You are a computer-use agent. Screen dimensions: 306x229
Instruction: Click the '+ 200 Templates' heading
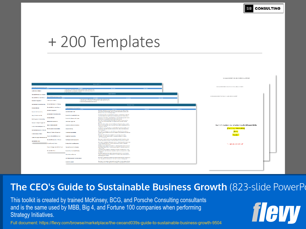pos(104,42)
